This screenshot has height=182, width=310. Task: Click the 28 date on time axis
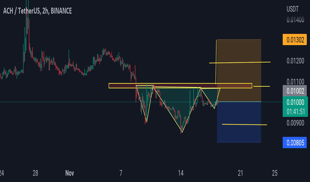(35, 173)
